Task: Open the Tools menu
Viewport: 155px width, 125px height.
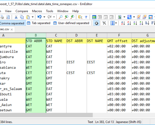Action: 49,11
